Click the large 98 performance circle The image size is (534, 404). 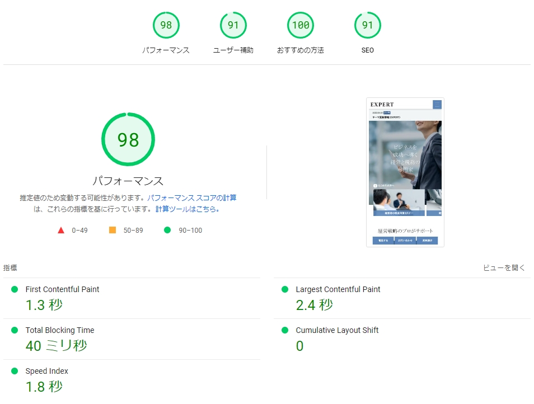(128, 140)
